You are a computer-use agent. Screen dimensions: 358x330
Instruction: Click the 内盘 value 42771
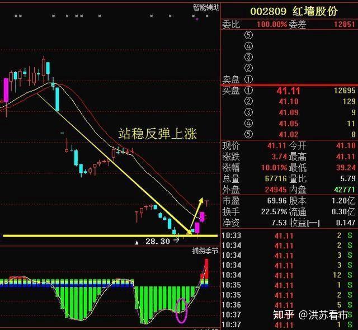pyautogui.click(x=345, y=190)
